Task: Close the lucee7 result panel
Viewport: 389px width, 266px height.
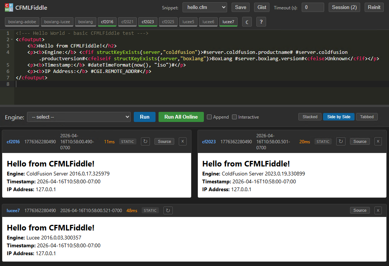Action: [378, 210]
